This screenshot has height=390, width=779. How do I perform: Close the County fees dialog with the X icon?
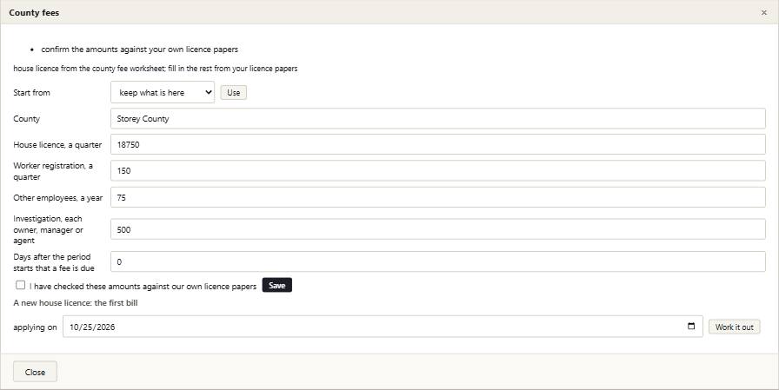click(763, 12)
